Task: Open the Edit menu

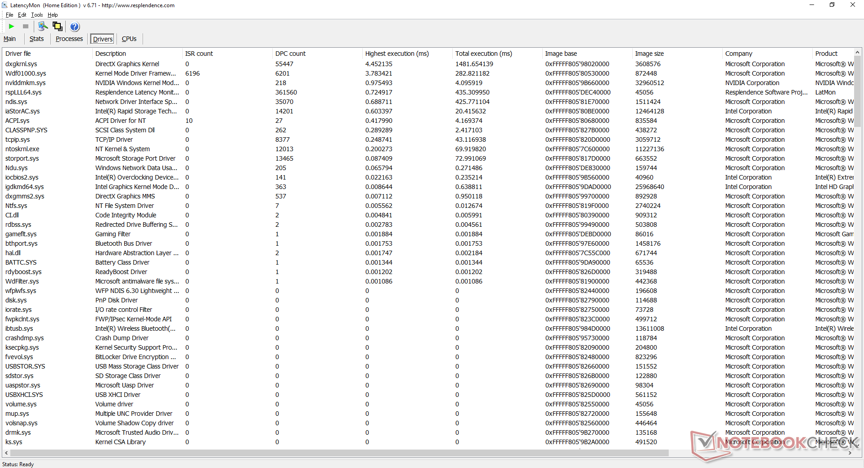Action: click(x=22, y=15)
